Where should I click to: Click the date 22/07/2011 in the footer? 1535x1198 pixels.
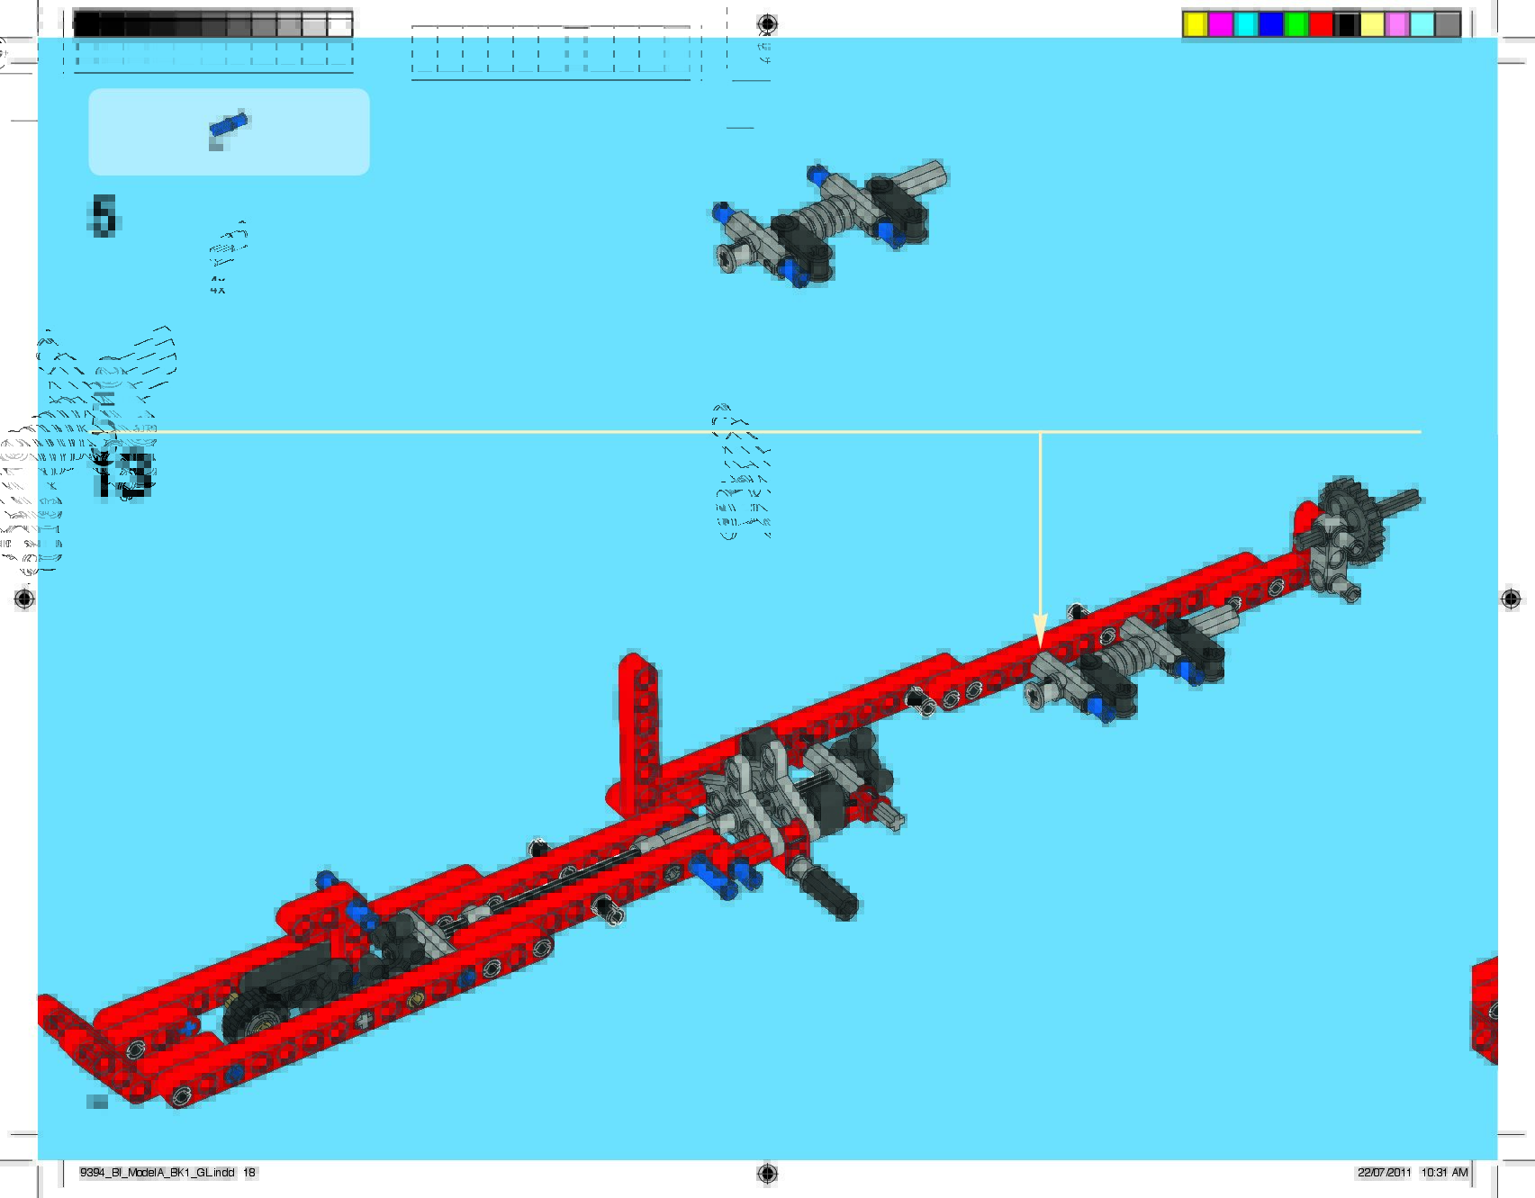[1384, 1173]
